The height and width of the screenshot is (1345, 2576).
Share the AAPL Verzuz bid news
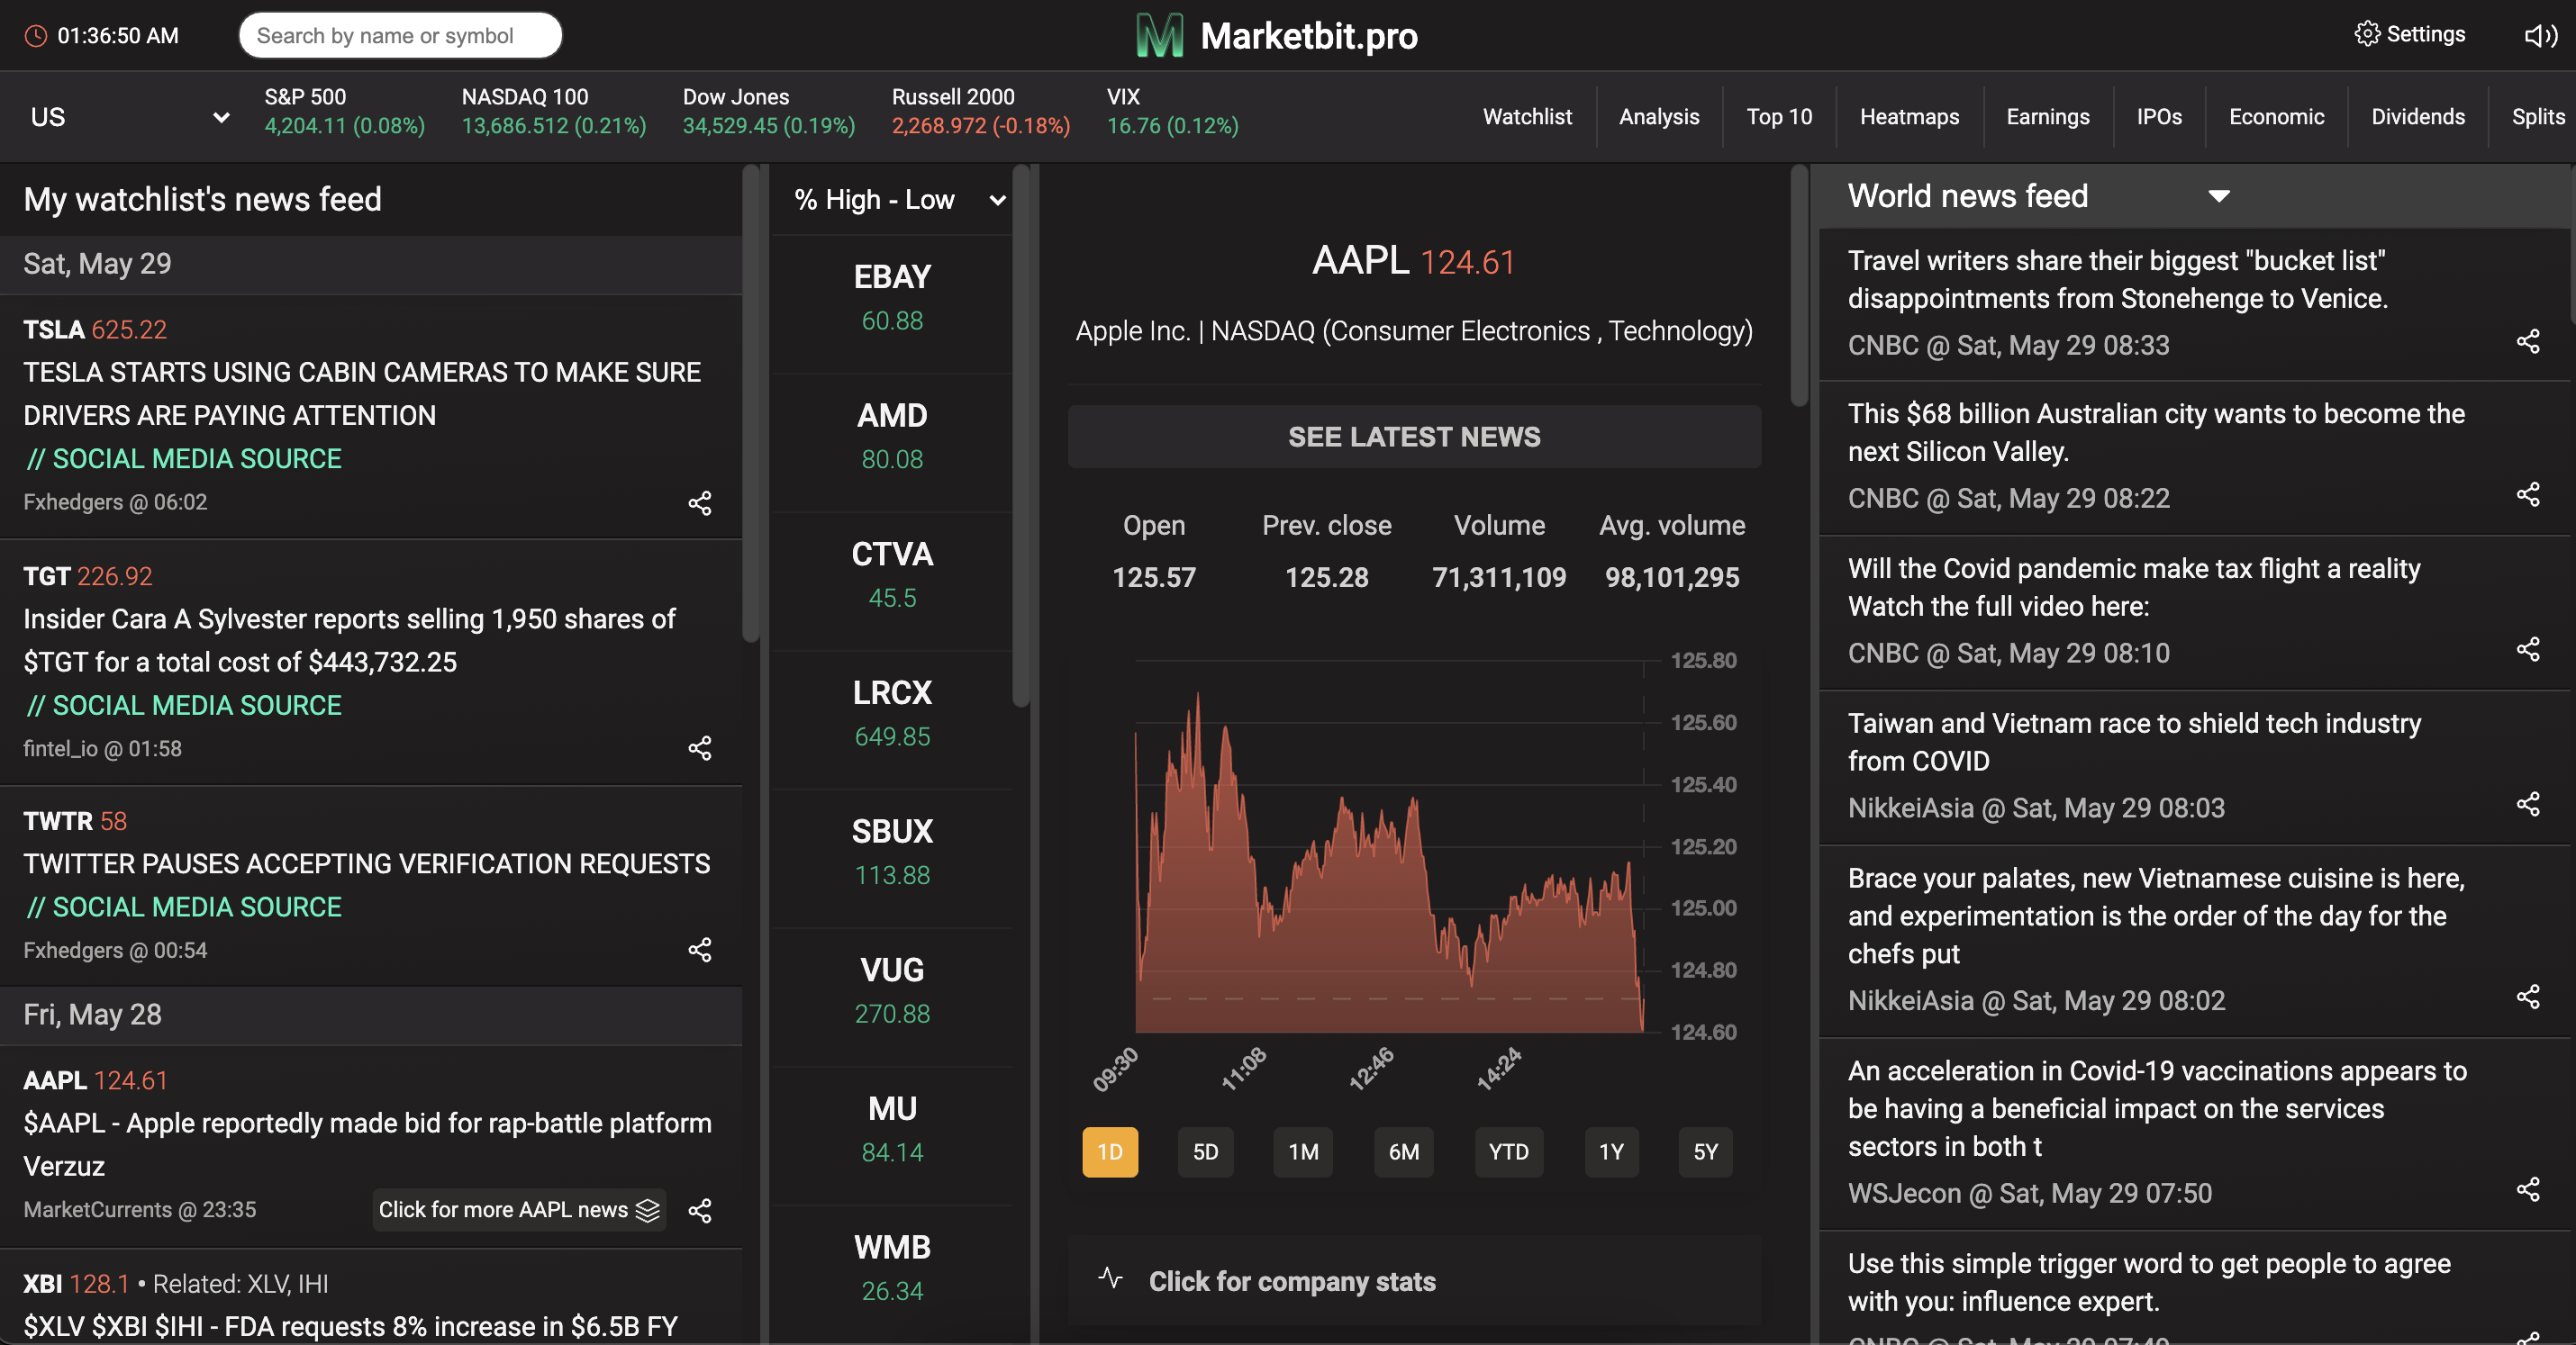700,1211
